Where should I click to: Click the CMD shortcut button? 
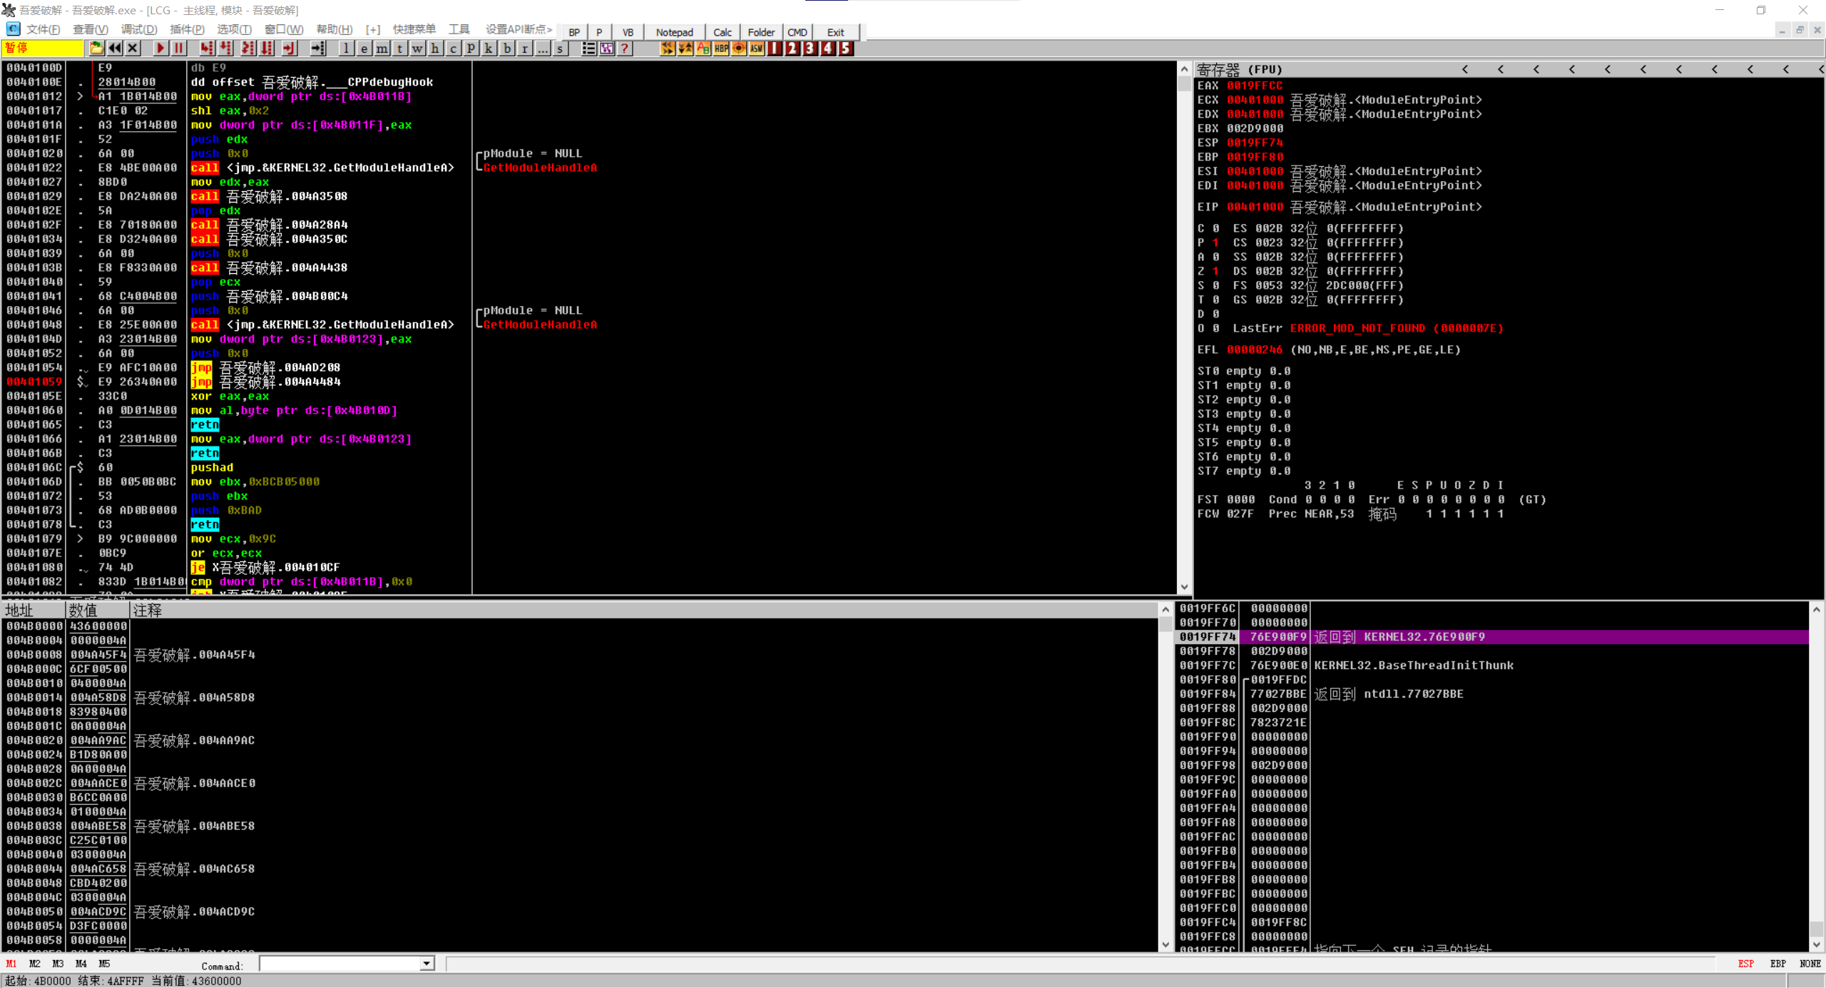(x=797, y=32)
